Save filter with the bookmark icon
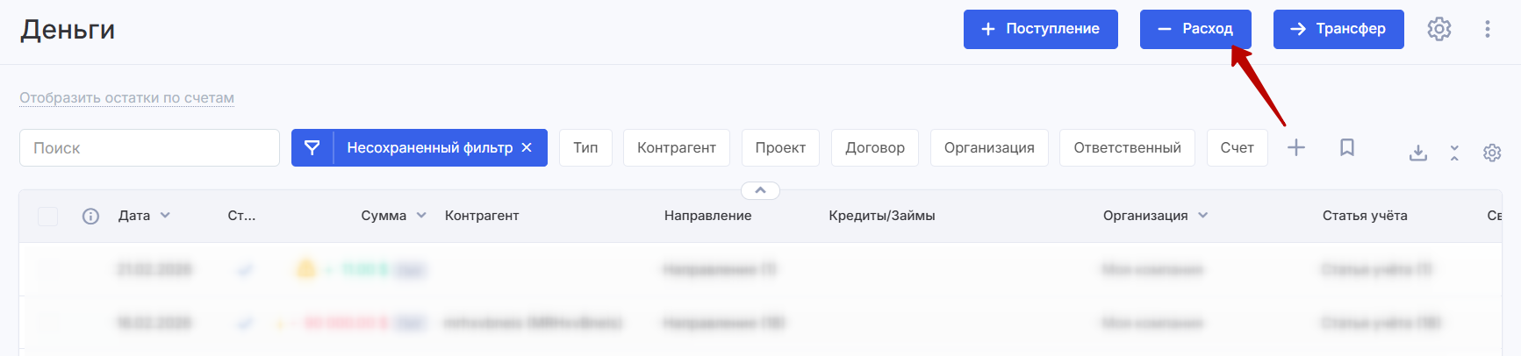1521x356 pixels. pyautogui.click(x=1347, y=147)
